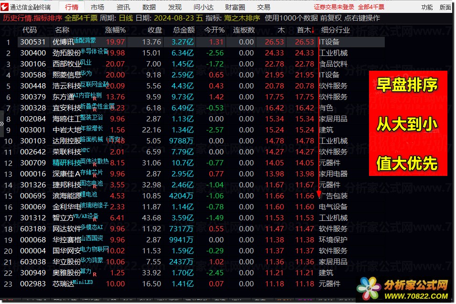Select the 网达软件 stock name
Screen dimensions: 456x304
click(66, 229)
